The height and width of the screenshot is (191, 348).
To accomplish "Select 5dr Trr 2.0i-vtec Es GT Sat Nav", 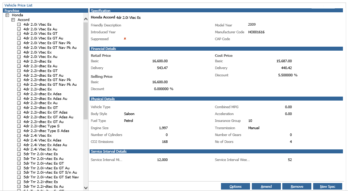I will [x=51, y=177].
